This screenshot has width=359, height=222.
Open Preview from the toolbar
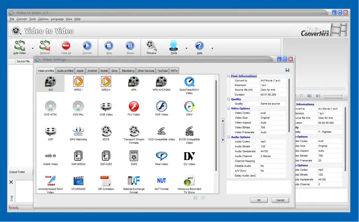151,47
